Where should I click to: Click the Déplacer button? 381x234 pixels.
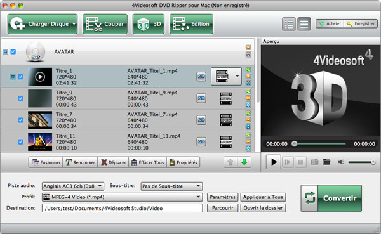pyautogui.click(x=113, y=162)
